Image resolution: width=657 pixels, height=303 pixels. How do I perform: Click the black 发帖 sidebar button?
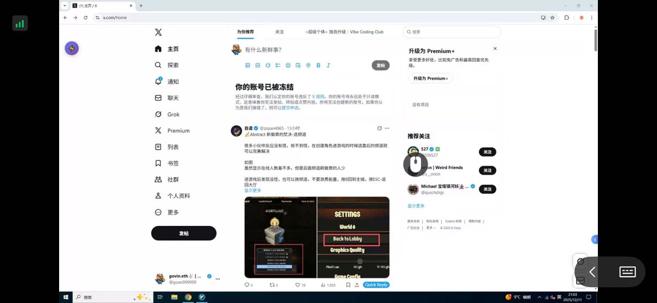184,233
